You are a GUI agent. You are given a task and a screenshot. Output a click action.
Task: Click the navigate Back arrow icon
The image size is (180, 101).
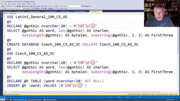pos(3,6)
